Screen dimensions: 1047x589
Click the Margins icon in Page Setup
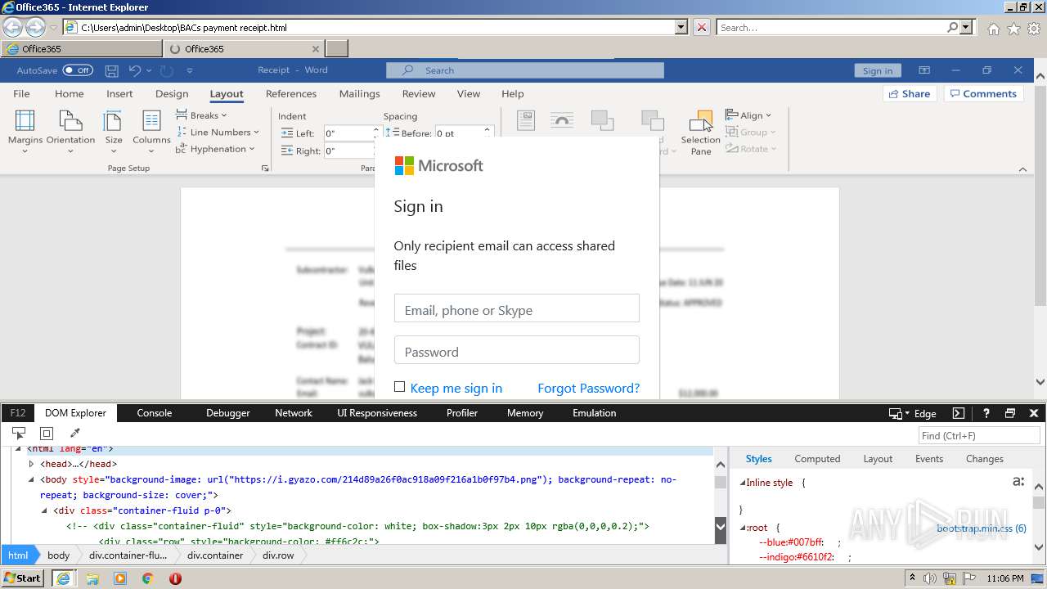tap(25, 121)
